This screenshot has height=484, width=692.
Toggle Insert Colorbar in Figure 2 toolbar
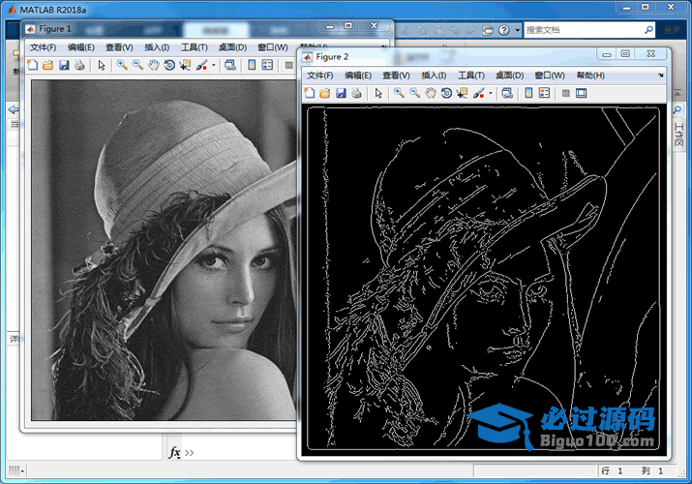point(528,94)
